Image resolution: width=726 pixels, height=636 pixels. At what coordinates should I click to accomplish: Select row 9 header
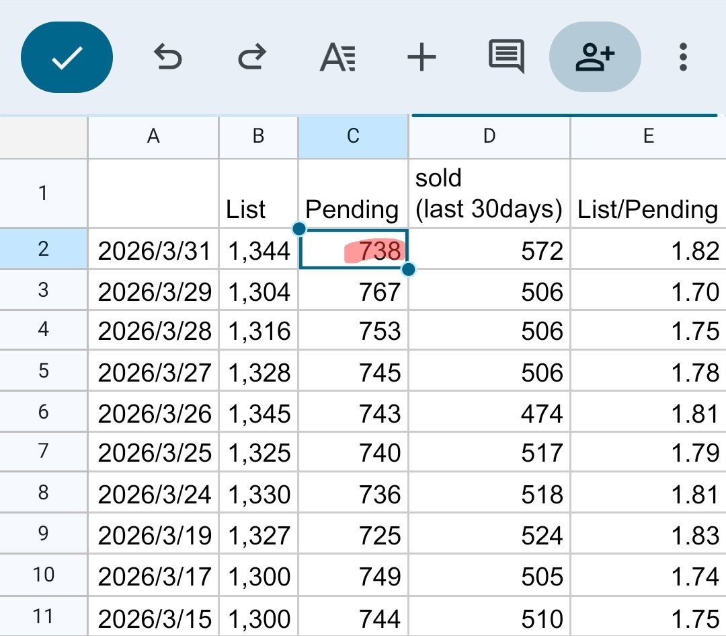point(44,534)
